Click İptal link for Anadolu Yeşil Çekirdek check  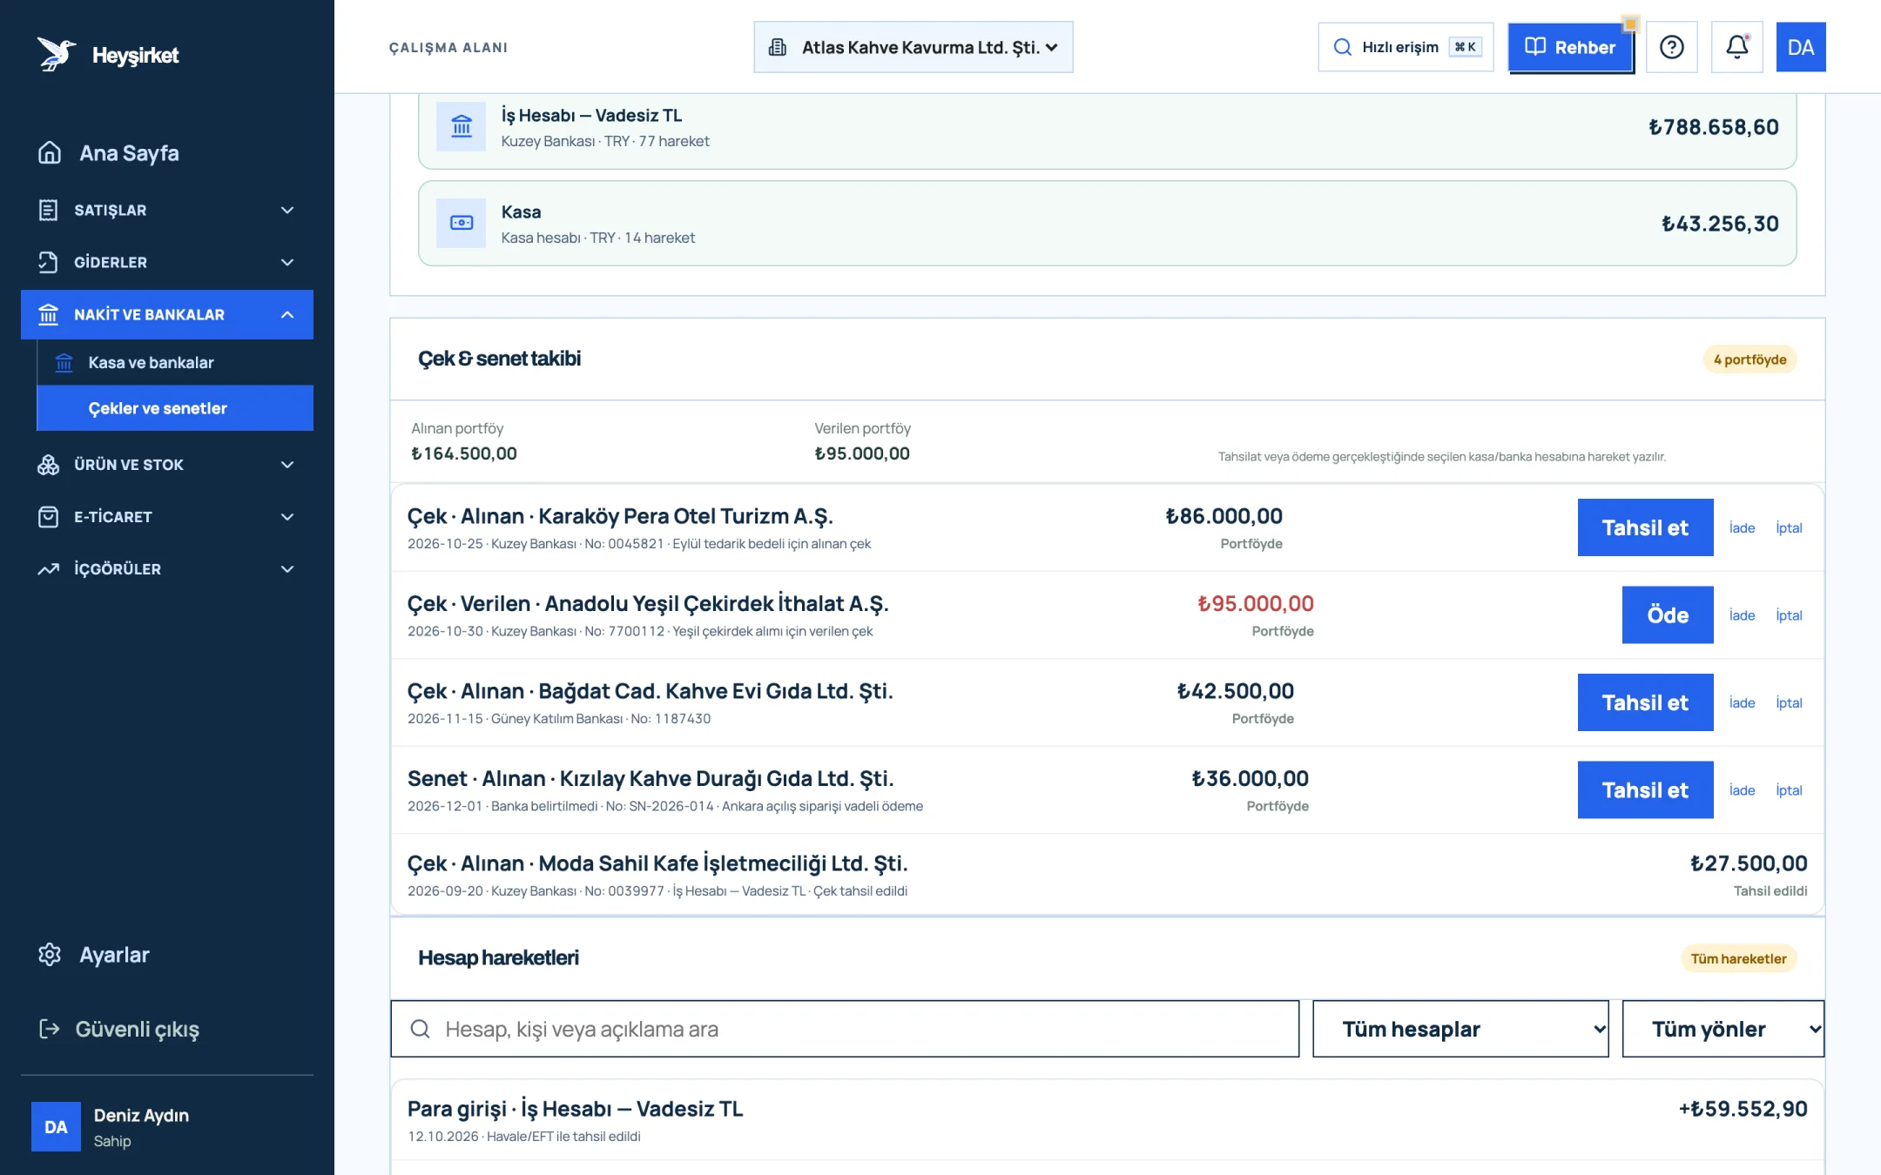pyautogui.click(x=1789, y=614)
